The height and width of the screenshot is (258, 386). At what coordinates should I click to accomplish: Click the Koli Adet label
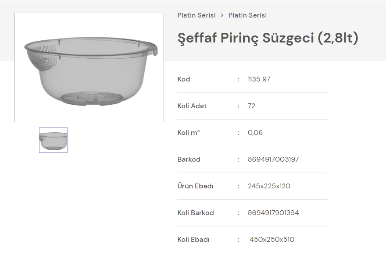click(192, 106)
